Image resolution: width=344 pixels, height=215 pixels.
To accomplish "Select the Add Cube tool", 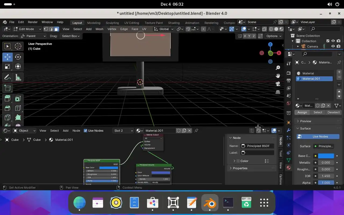I will [x=8, y=88].
